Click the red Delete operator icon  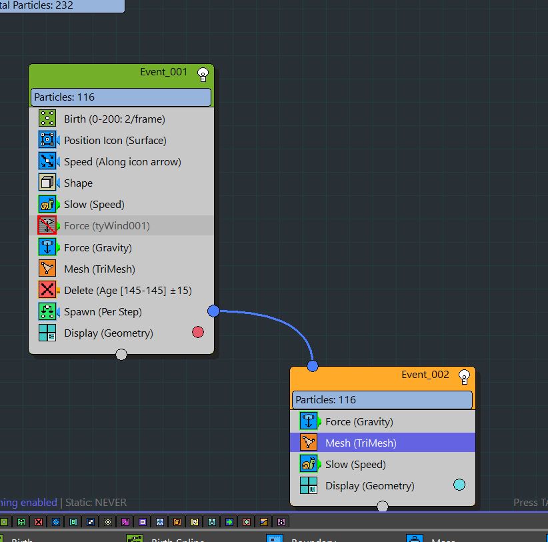click(47, 290)
